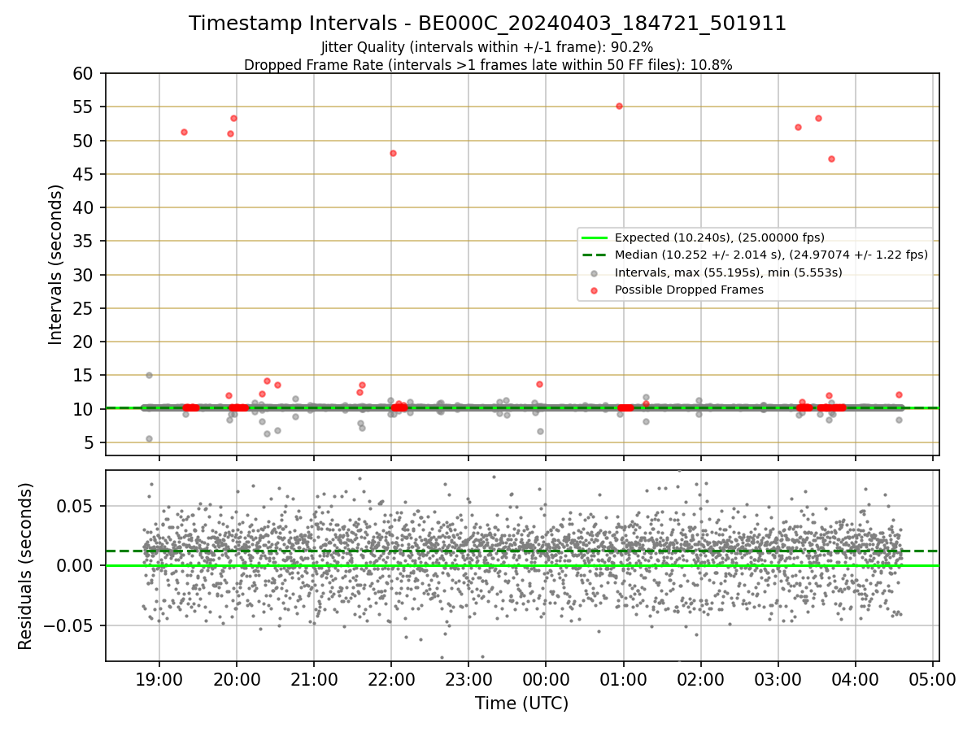The image size is (976, 732).
Task: Click the solid green line sample in the legend
Action: (x=595, y=238)
